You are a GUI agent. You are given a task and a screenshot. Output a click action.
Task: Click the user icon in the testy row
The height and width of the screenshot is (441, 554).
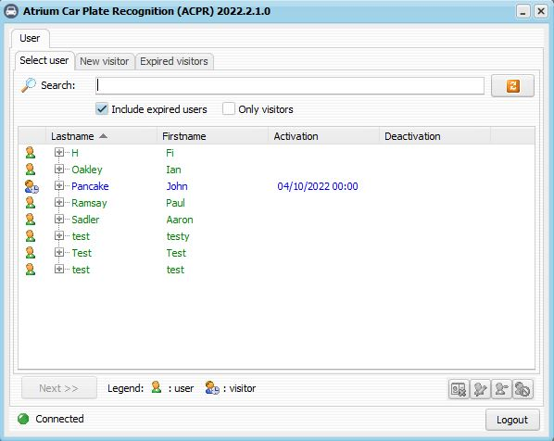click(x=31, y=236)
